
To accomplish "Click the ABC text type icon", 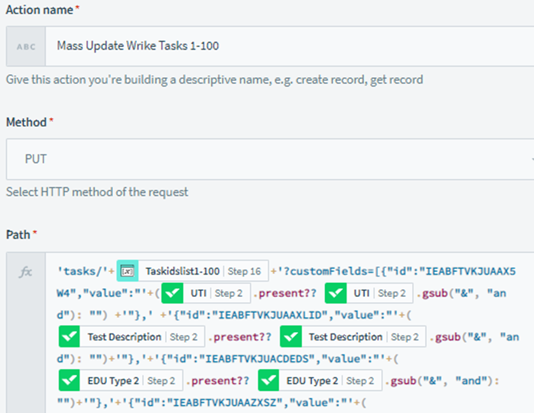I will click(25, 46).
